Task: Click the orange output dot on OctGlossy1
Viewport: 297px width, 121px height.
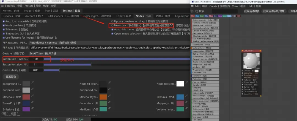Action: pyautogui.click(x=260, y=51)
